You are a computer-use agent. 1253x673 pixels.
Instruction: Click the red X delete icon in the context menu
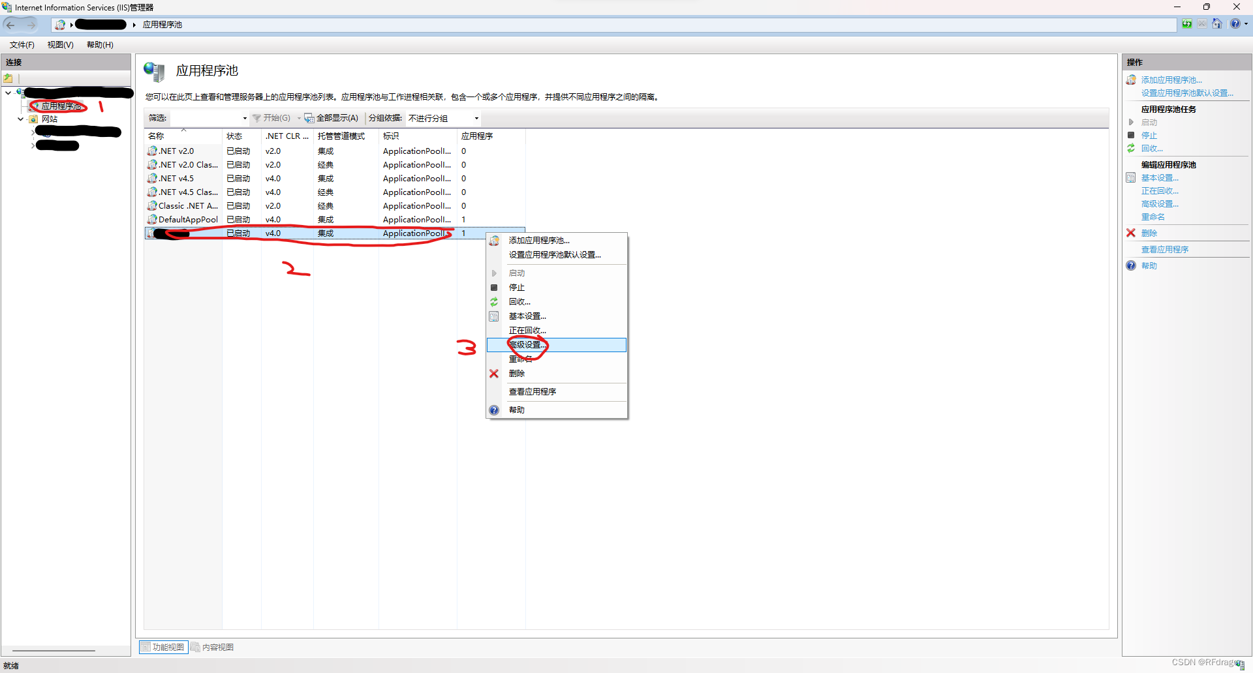coord(494,374)
